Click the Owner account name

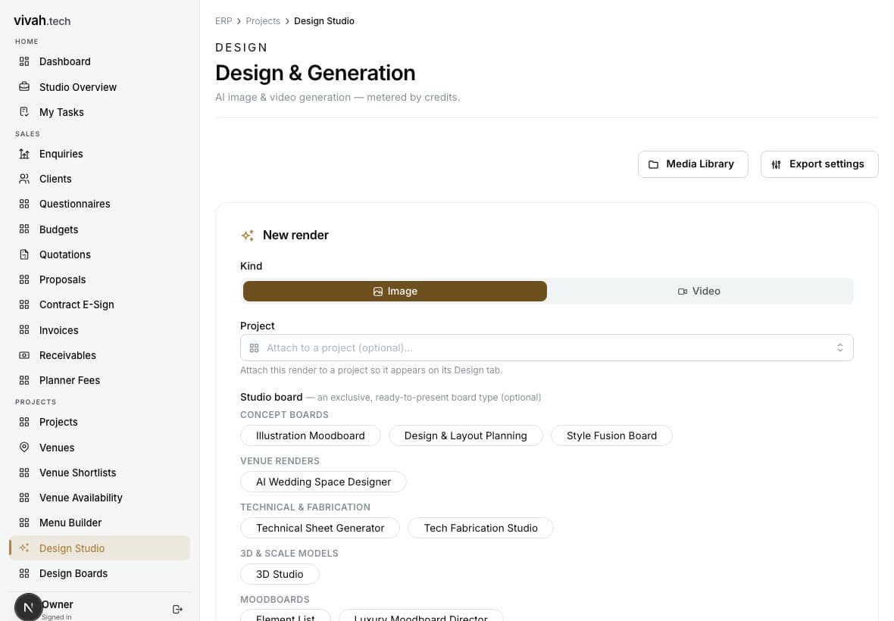(58, 604)
